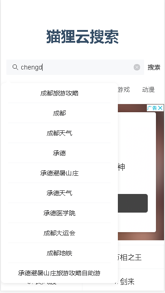Switch to the 游戏 tab
Image resolution: width=165 pixels, height=293 pixels.
point(124,89)
